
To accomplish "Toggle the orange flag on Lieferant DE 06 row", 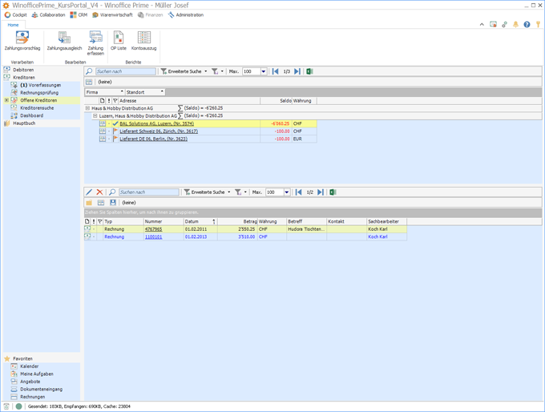I will tap(115, 139).
